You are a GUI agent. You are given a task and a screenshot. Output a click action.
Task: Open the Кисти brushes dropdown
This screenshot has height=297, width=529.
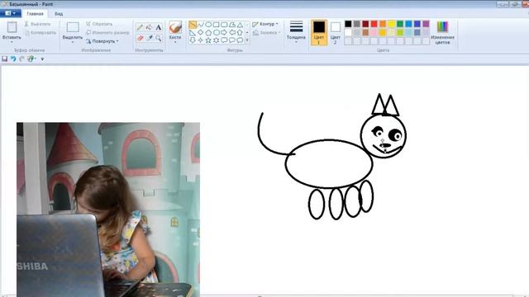click(175, 42)
